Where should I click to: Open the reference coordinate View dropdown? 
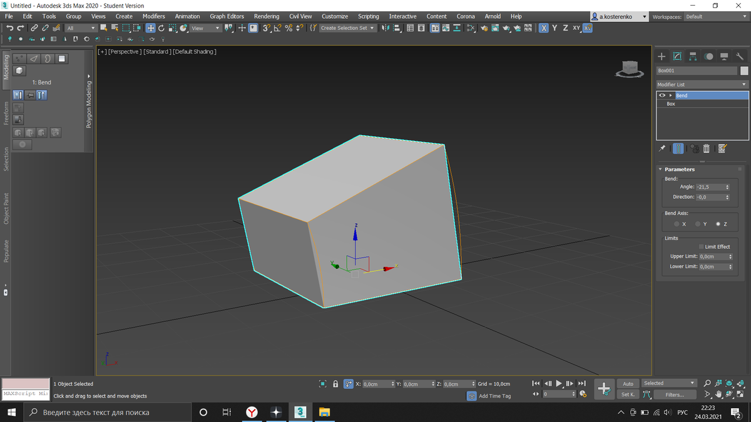[206, 28]
